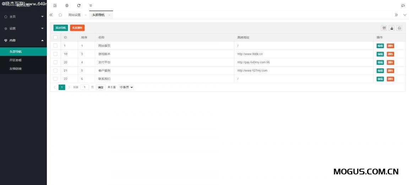The height and width of the screenshot is (185, 409).
Task: Click the 添加导航 button
Action: pyautogui.click(x=60, y=28)
